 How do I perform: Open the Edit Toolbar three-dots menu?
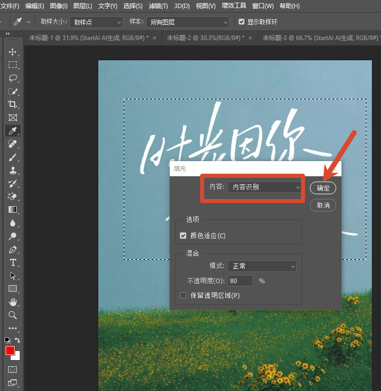tap(13, 328)
